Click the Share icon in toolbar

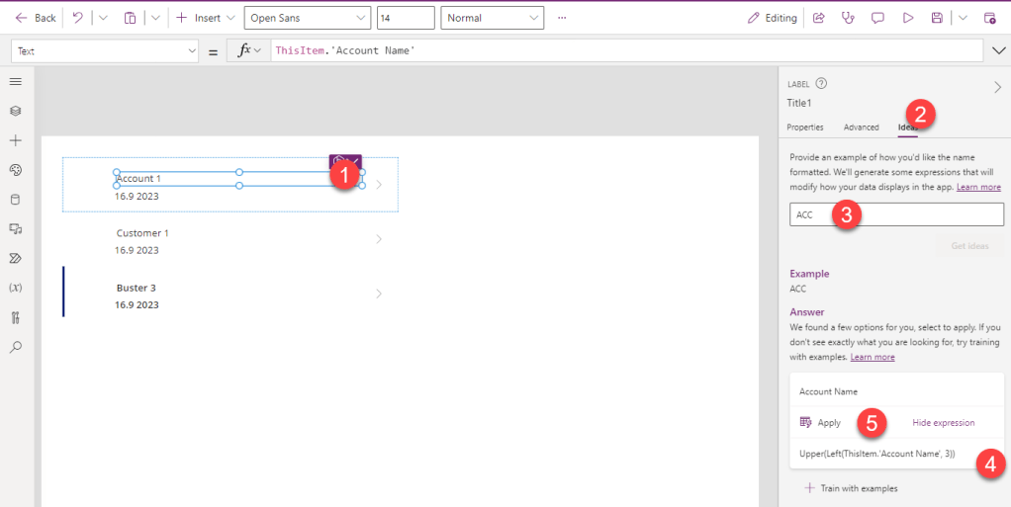(x=819, y=18)
